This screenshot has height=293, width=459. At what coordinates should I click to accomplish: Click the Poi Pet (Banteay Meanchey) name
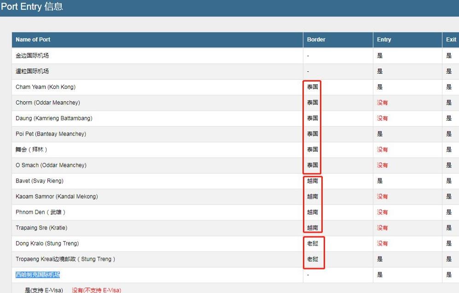coord(51,134)
